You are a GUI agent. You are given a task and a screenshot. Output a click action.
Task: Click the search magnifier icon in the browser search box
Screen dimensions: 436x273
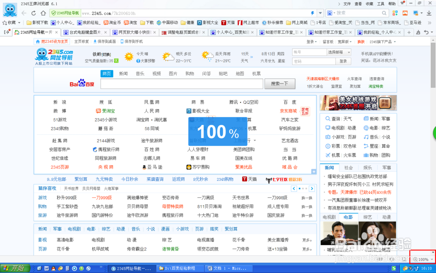click(x=384, y=13)
